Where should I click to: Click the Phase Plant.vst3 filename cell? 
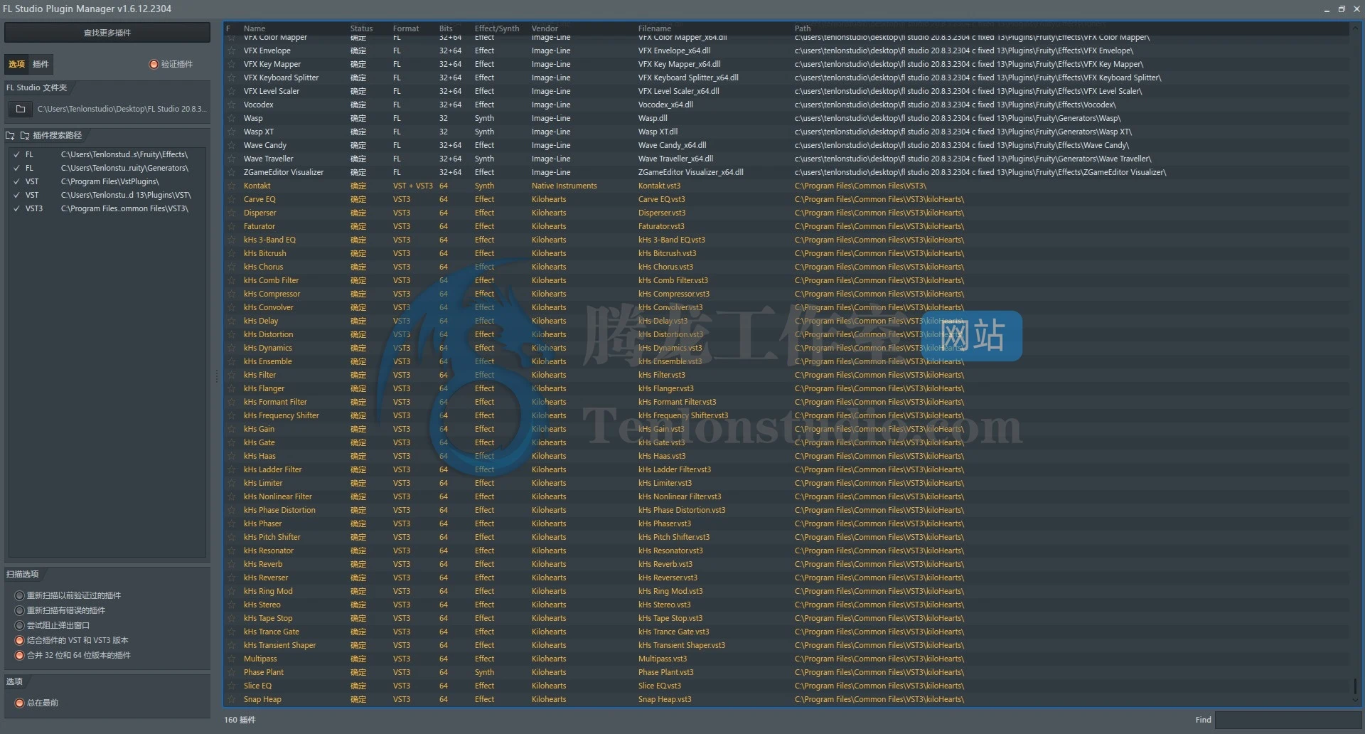665,672
